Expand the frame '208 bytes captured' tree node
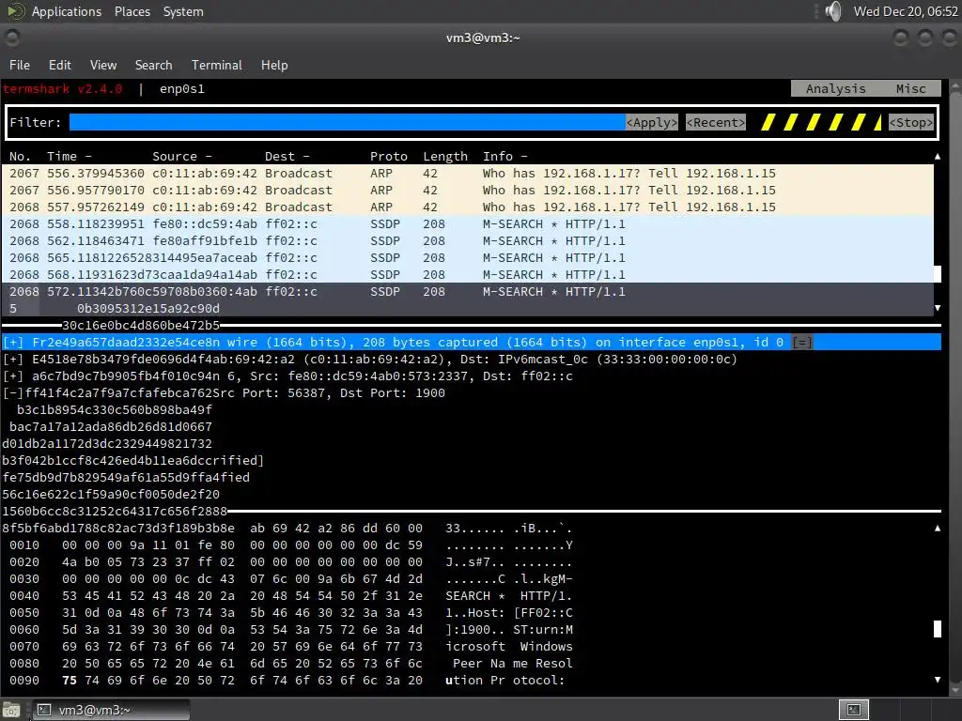Image resolution: width=962 pixels, height=721 pixels. point(13,342)
